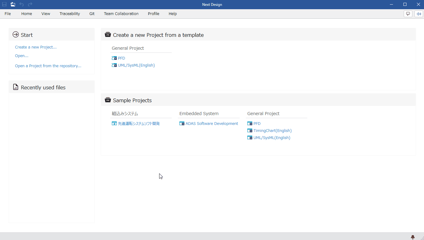
Task: Click the 'Recently used files' heading
Action: point(43,87)
